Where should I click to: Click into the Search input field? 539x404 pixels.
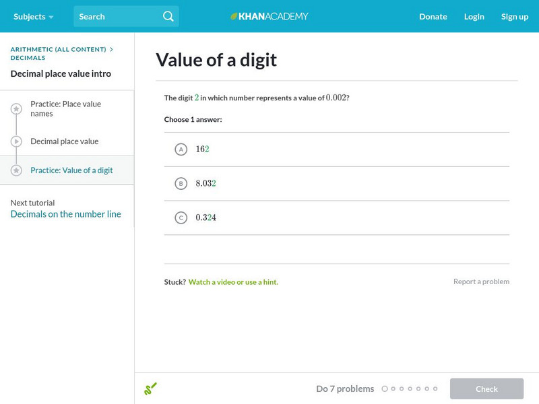click(118, 16)
